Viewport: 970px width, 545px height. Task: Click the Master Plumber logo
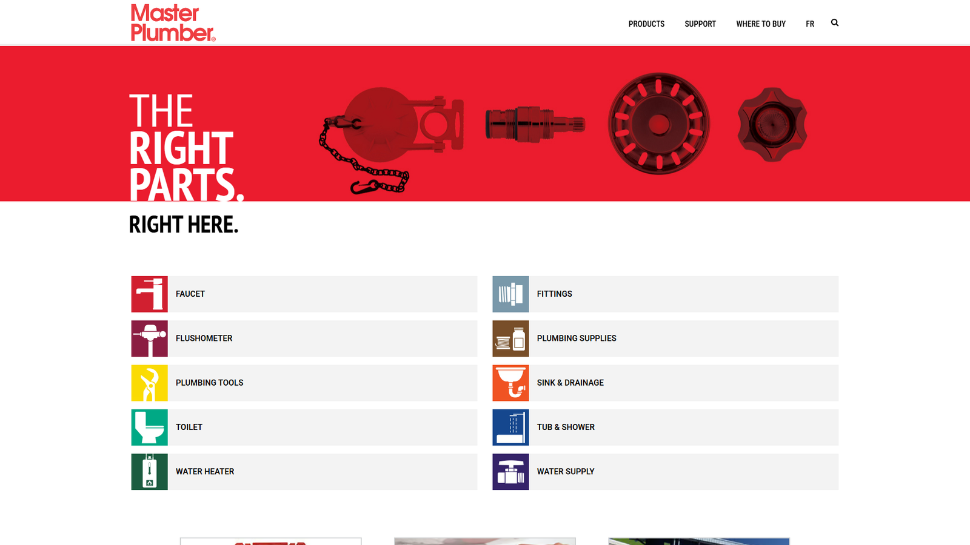tap(173, 23)
